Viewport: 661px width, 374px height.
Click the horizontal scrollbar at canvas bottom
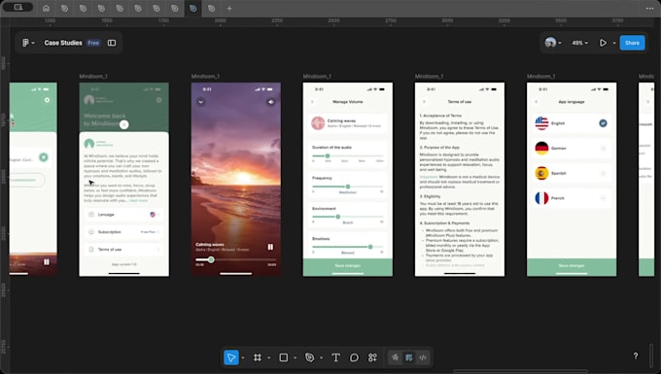click(x=521, y=371)
